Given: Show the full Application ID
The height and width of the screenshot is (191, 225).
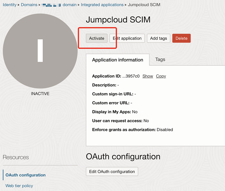Looking at the screenshot, I should pos(148,76).
